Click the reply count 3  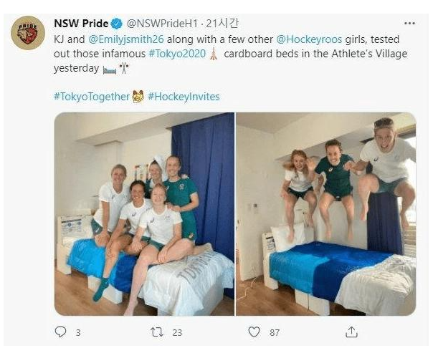pos(78,332)
